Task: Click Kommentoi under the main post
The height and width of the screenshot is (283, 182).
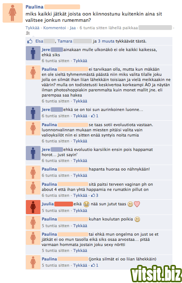Action: (x=55, y=28)
